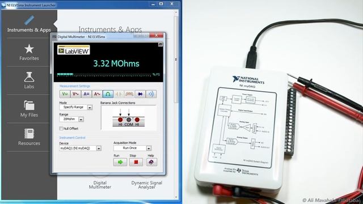Launch Dynamic Signal Analyzer from launcher
Viewport: 363px width, 204px height.
(x=147, y=185)
